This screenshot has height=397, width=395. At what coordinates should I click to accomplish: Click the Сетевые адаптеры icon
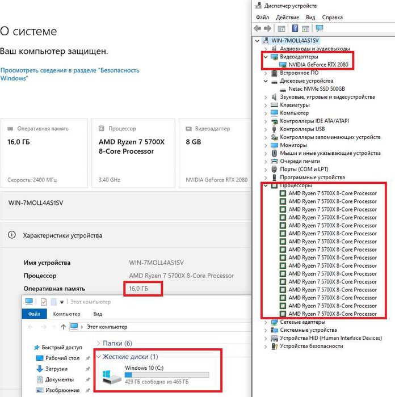pyautogui.click(x=274, y=322)
